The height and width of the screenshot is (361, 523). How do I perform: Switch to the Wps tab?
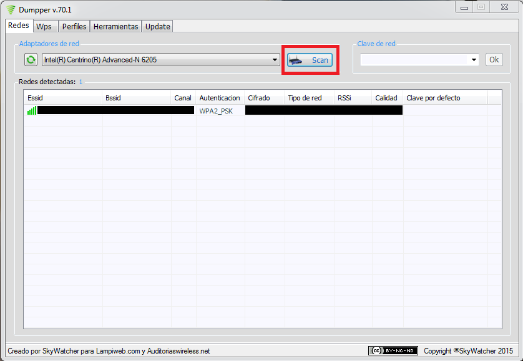[44, 26]
